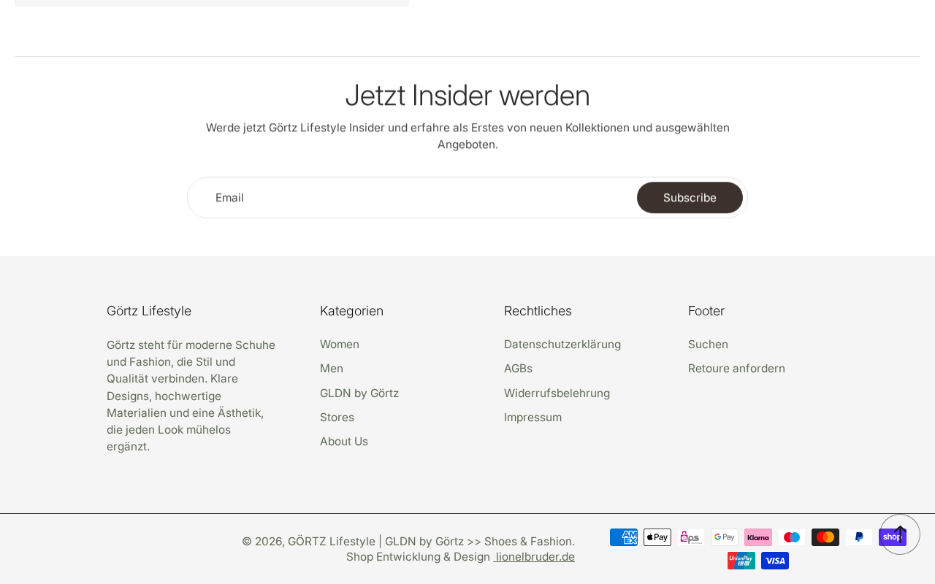Click the Visa payment icon
Viewport: 935px width, 584px height.
(x=775, y=561)
